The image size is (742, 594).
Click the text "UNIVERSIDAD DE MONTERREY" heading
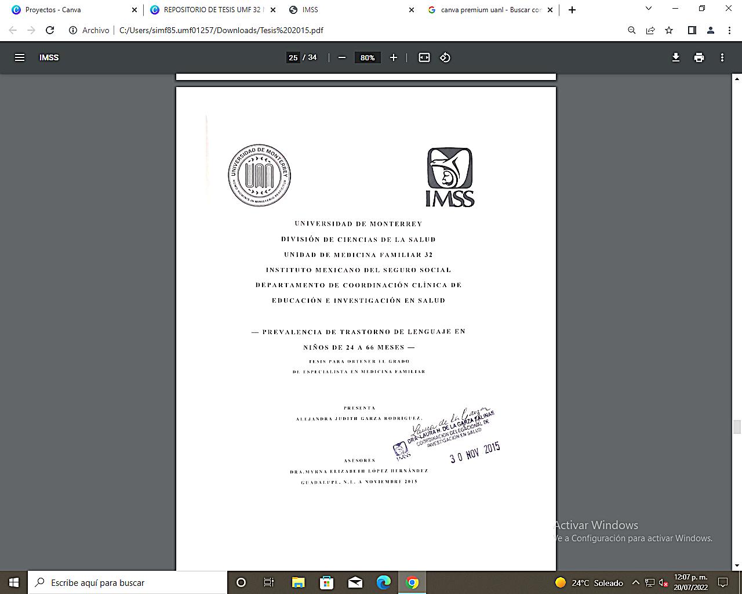pyautogui.click(x=358, y=224)
